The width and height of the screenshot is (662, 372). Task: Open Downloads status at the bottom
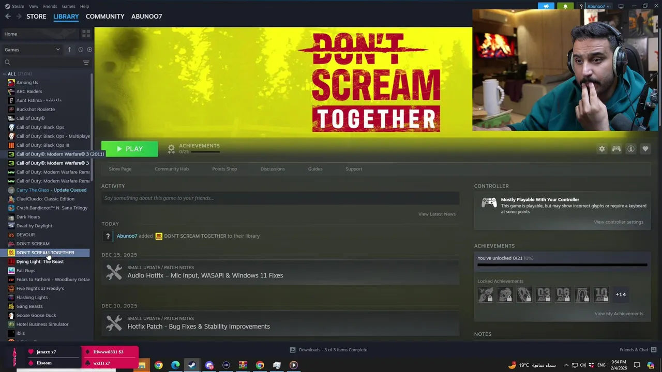click(x=328, y=350)
